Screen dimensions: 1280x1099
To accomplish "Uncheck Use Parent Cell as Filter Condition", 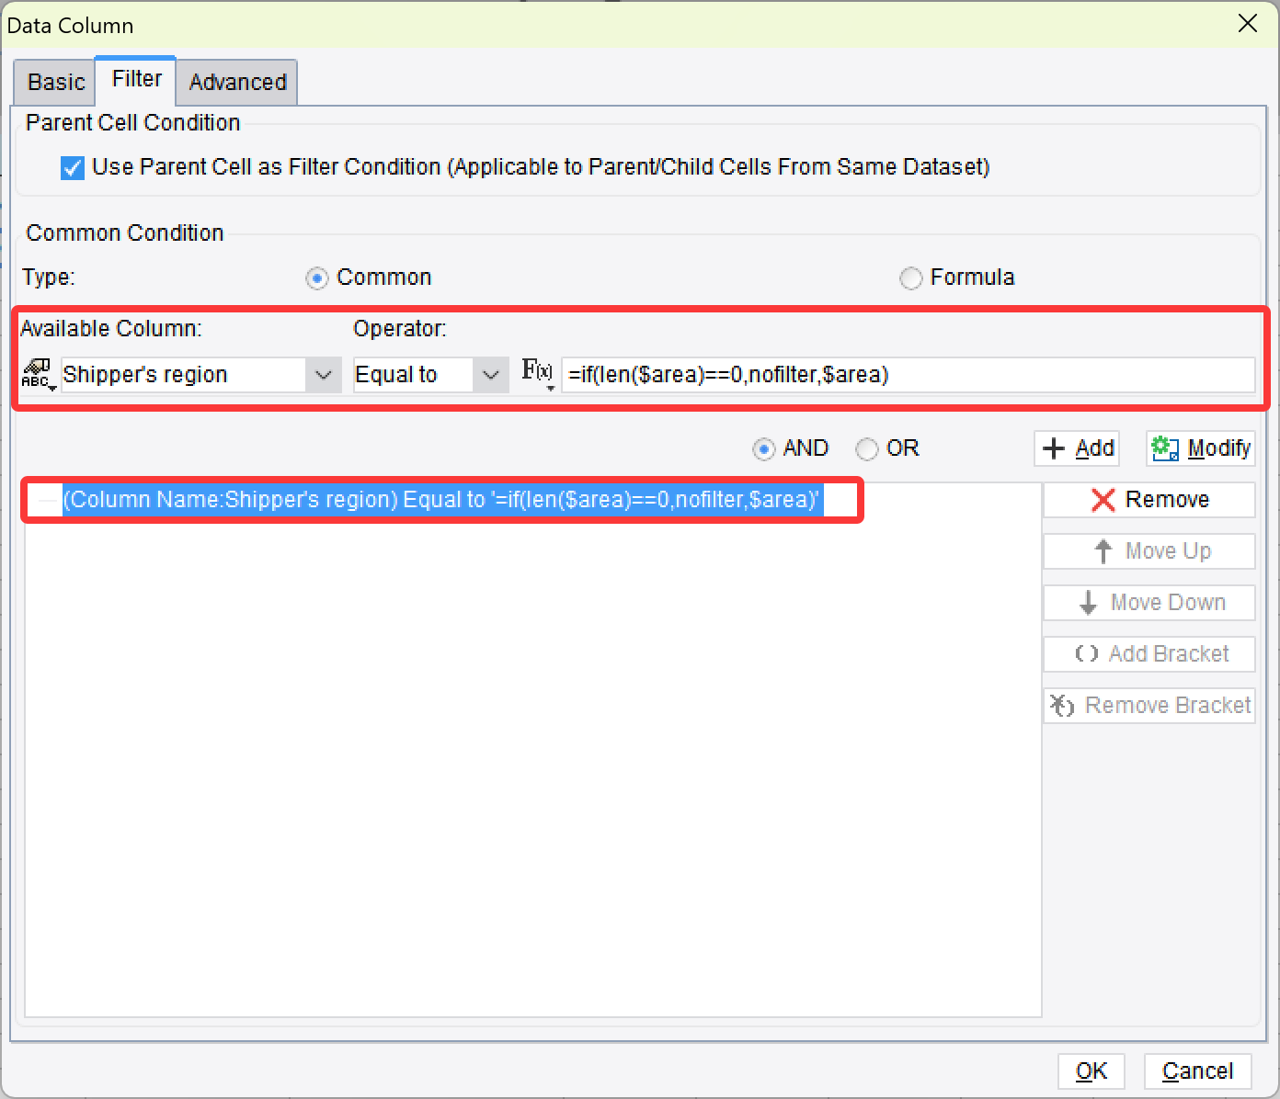I will (72, 167).
